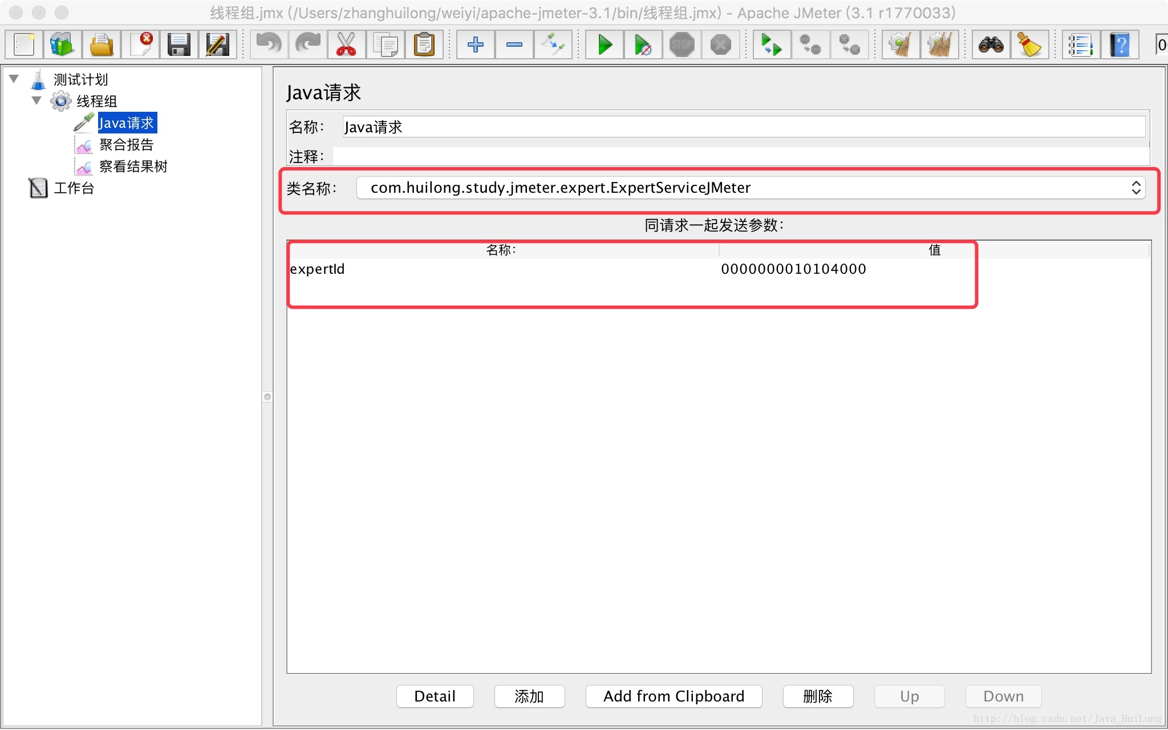This screenshot has height=730, width=1168.
Task: Click the Add from Clipboard button
Action: tap(674, 696)
